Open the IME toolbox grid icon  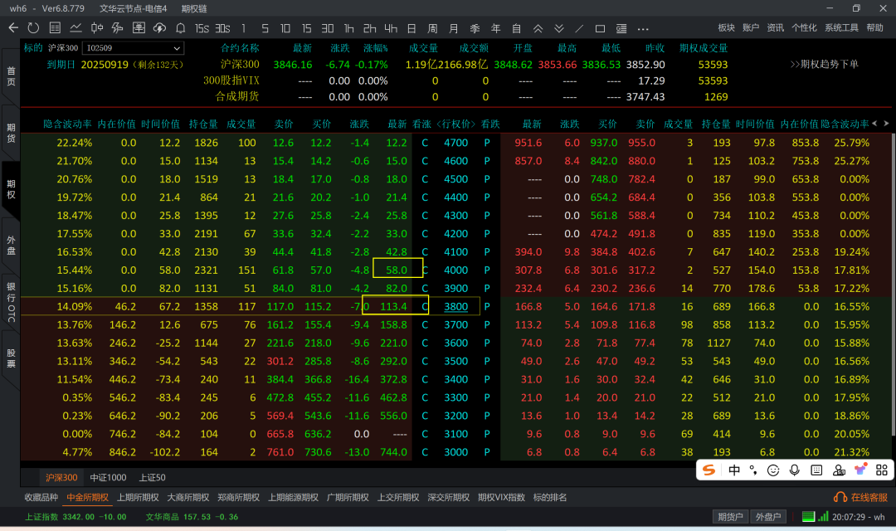[882, 470]
